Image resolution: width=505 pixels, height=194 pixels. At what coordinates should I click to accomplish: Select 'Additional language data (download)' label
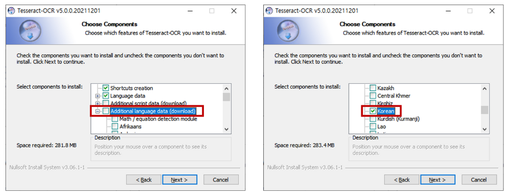(153, 111)
